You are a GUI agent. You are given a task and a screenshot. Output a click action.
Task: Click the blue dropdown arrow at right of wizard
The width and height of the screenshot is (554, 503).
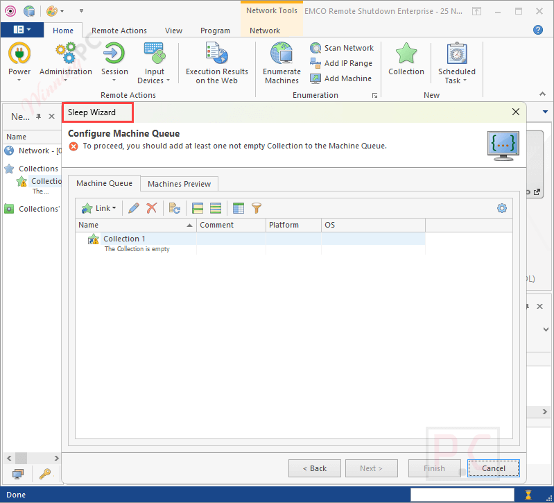pos(545,112)
